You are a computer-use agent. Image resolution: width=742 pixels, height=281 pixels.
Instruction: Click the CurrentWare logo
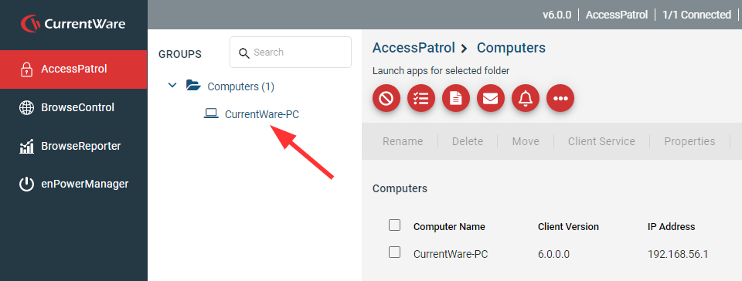tap(73, 24)
